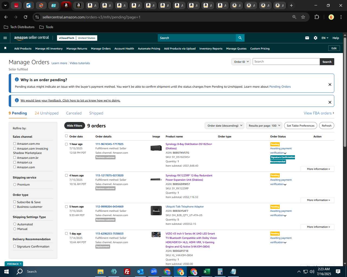Click the Windows Start button

[7, 272]
